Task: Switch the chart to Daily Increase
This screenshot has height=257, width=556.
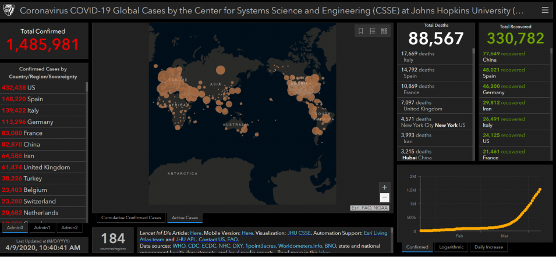Action: click(x=489, y=248)
